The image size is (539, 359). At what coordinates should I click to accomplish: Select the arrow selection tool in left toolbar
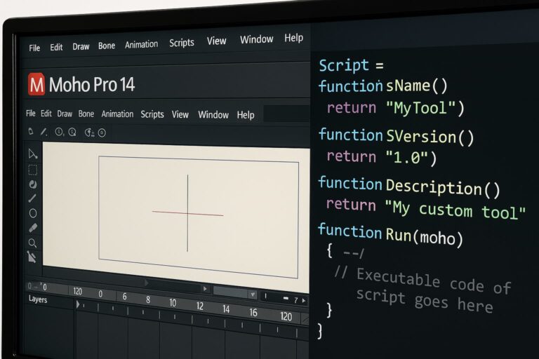pyautogui.click(x=32, y=154)
